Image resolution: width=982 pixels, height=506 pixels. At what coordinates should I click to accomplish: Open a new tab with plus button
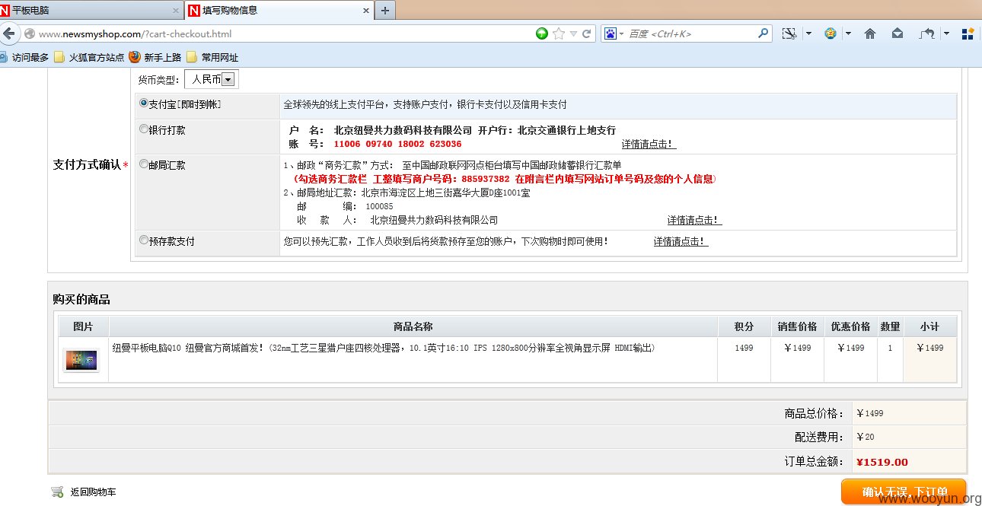click(x=385, y=11)
